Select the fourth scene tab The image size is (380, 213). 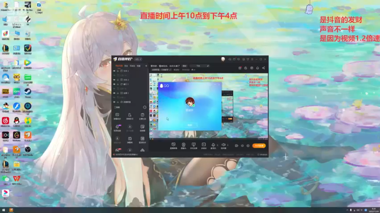point(139,66)
